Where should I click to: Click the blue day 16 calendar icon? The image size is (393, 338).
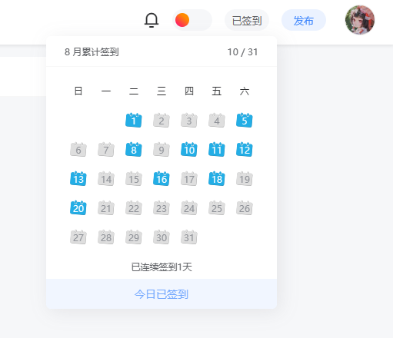(162, 178)
